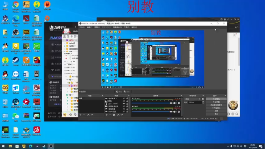Toggle visibility of DOTA2采集 source
This screenshot has width=265, height=149.
(124, 112)
